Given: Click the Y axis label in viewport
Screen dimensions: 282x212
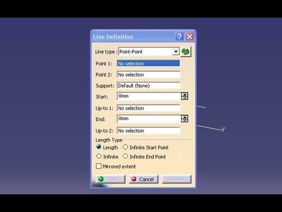Looking at the screenshot, I should [x=223, y=130].
